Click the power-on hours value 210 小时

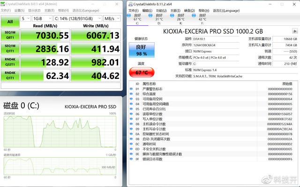285,64
